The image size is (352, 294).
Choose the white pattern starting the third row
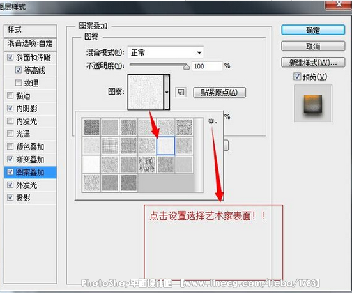(x=91, y=165)
